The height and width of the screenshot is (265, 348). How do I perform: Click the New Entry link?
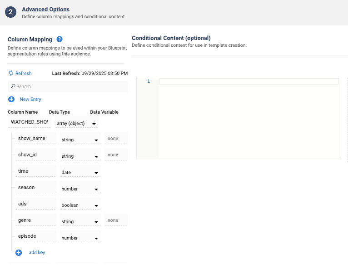pyautogui.click(x=30, y=99)
